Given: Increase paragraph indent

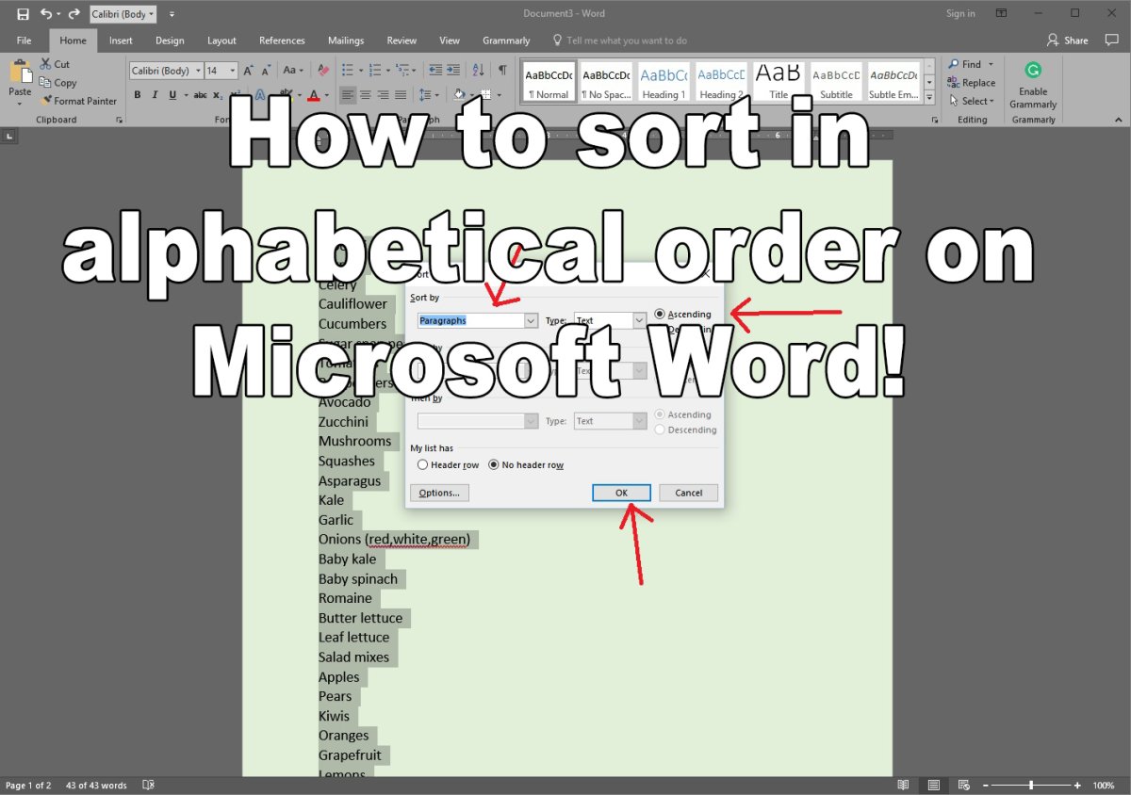Looking at the screenshot, I should pos(455,71).
